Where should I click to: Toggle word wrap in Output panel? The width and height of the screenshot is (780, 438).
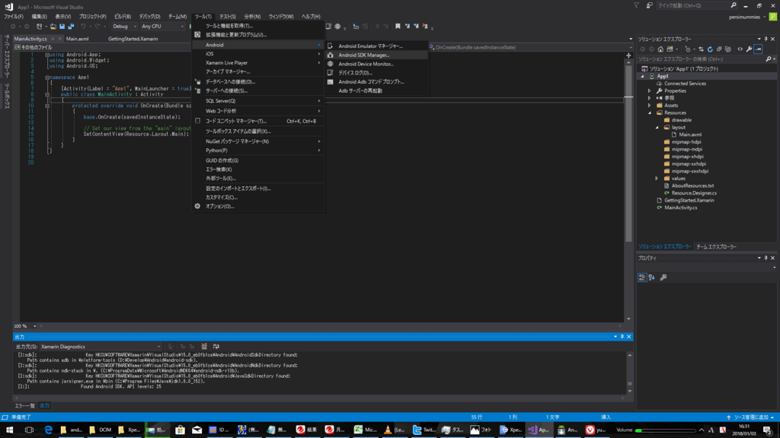click(x=216, y=347)
